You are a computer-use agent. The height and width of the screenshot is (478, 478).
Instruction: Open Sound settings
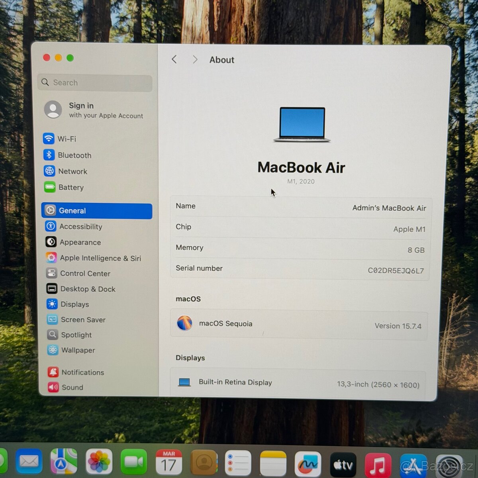pyautogui.click(x=65, y=387)
